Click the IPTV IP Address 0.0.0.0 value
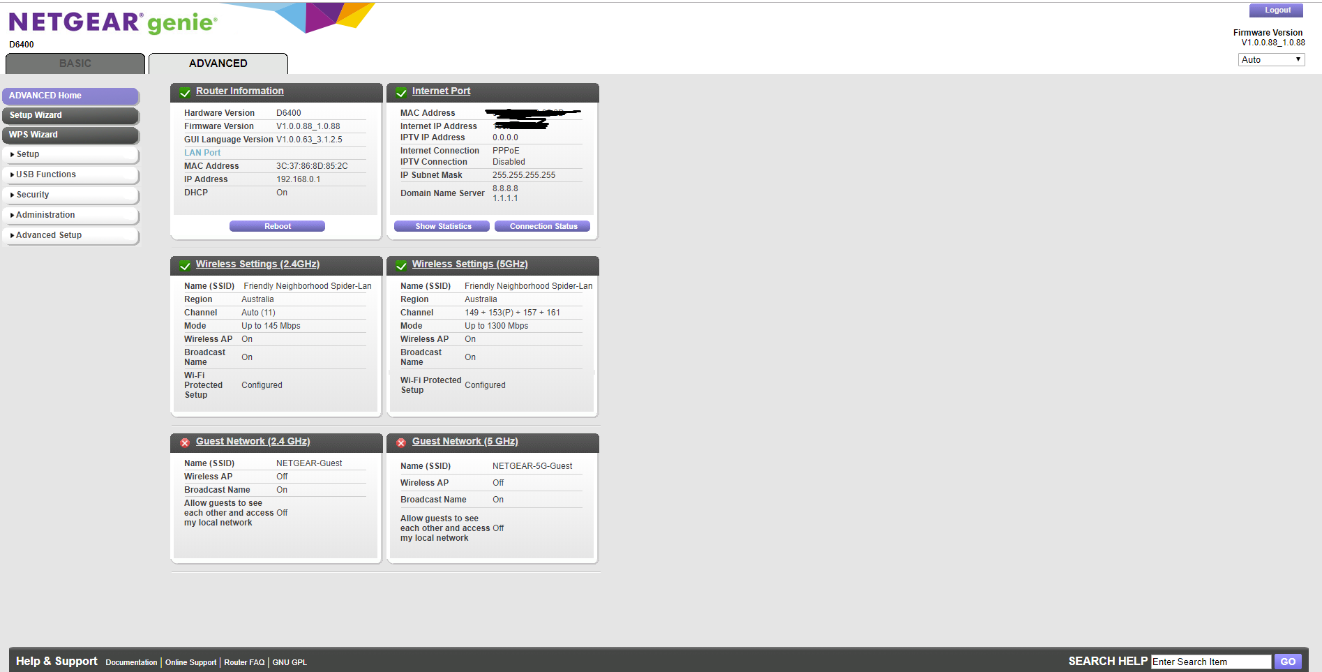The width and height of the screenshot is (1322, 672). [x=505, y=137]
